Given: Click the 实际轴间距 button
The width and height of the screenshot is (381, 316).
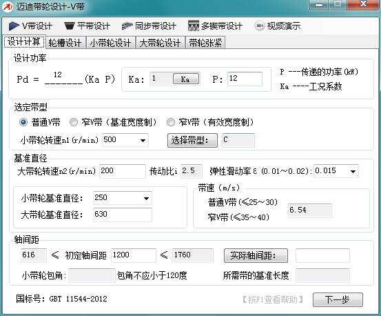Looking at the screenshot, I should (256, 255).
